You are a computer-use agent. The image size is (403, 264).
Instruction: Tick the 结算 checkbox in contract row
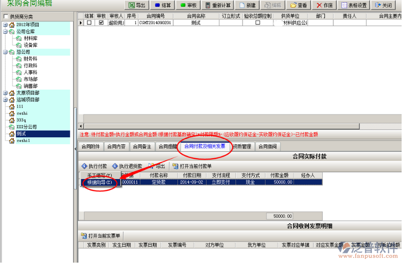(x=89, y=23)
